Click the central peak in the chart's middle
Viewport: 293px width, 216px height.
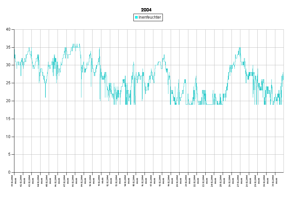[x=164, y=55]
